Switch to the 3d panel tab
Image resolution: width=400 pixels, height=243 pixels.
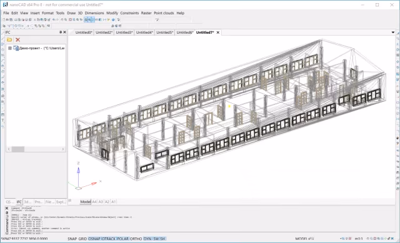(27, 202)
